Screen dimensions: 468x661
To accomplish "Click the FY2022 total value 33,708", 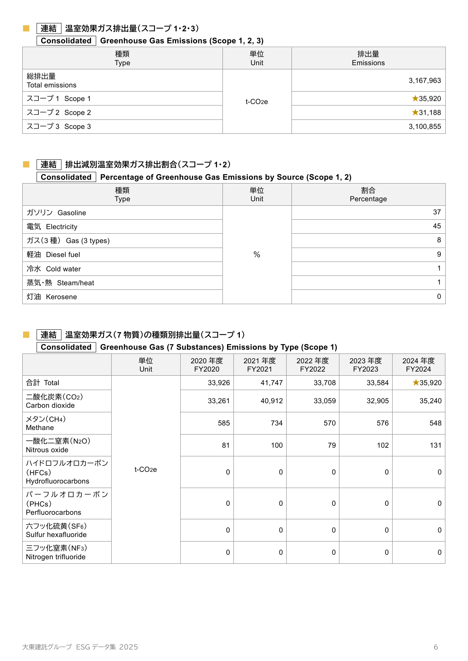I will [325, 383].
